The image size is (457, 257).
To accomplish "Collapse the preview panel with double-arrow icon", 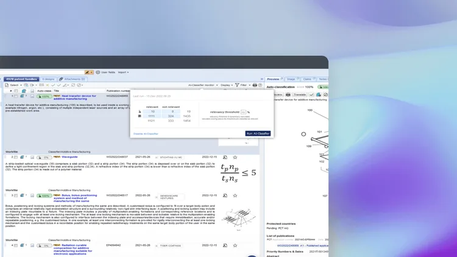I will 262,79.
